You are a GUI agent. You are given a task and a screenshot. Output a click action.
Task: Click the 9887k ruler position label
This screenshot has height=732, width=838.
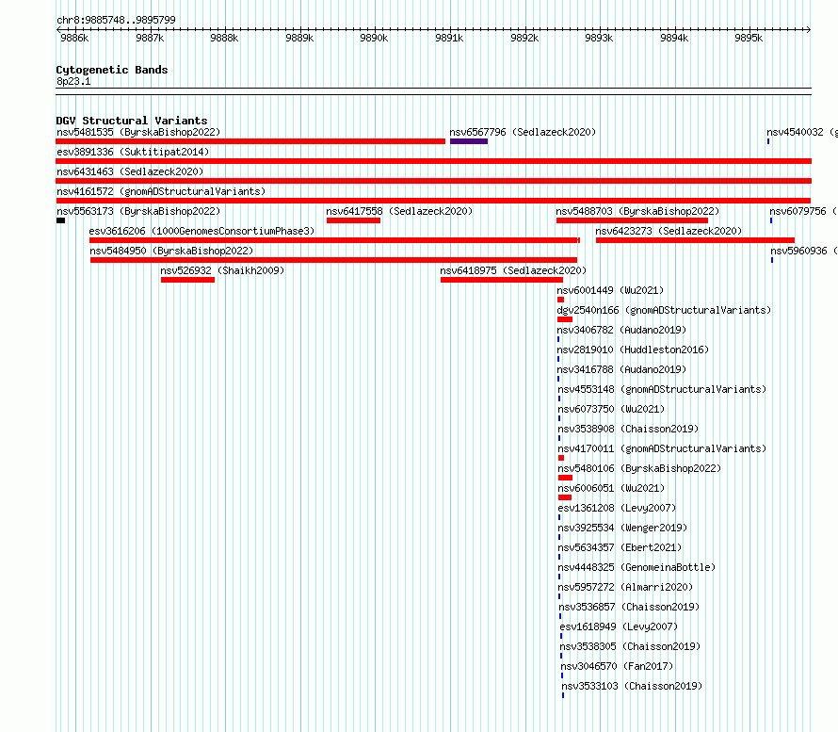point(150,38)
